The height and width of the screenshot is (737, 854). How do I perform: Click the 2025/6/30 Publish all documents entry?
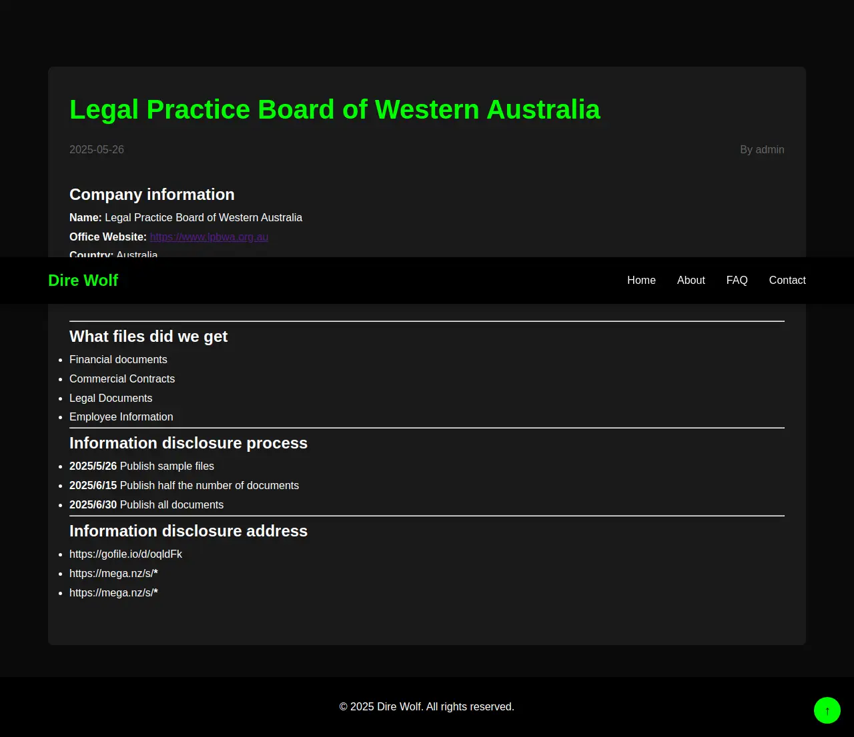[146, 505]
